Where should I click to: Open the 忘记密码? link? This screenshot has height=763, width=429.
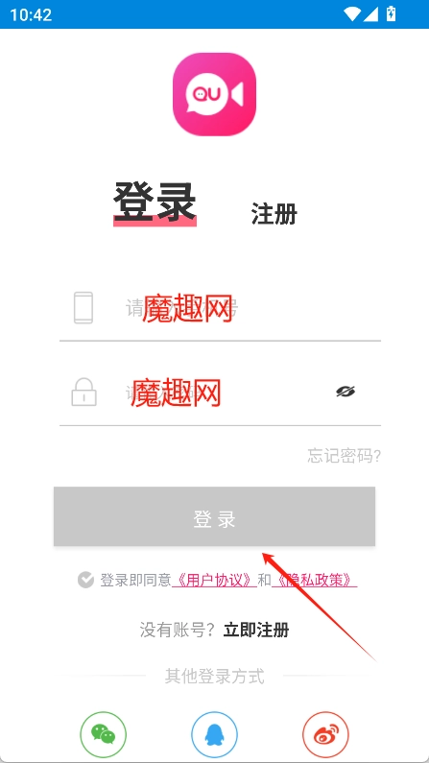tap(344, 456)
